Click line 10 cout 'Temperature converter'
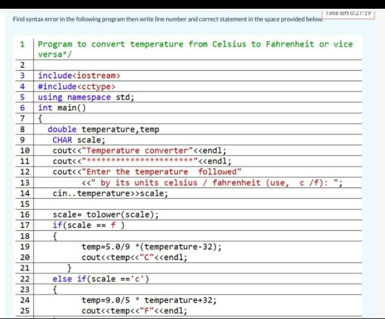This screenshot has width=385, height=319. pyautogui.click(x=139, y=151)
